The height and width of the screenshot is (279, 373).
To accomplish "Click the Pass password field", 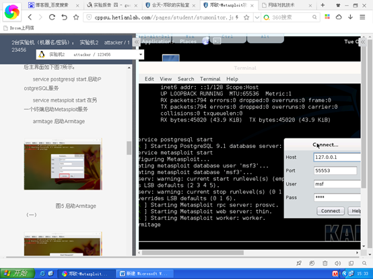I will (337, 198).
